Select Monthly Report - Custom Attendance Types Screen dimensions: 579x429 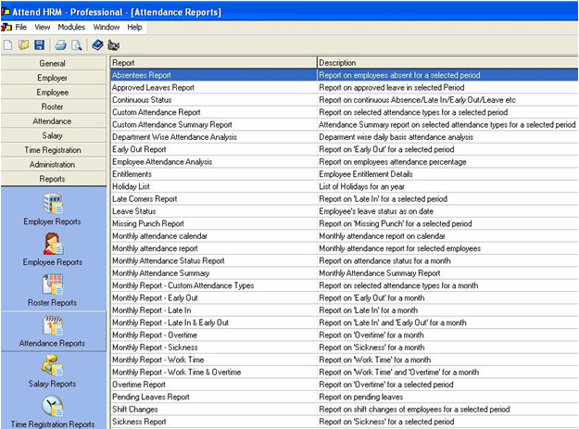(344, 285)
